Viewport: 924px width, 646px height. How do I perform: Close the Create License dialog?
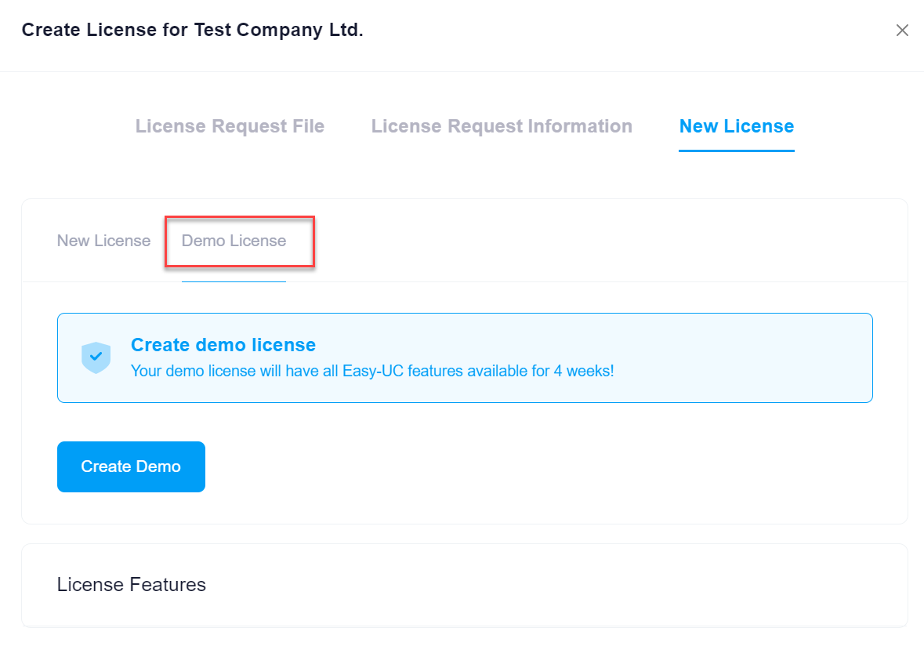902,31
